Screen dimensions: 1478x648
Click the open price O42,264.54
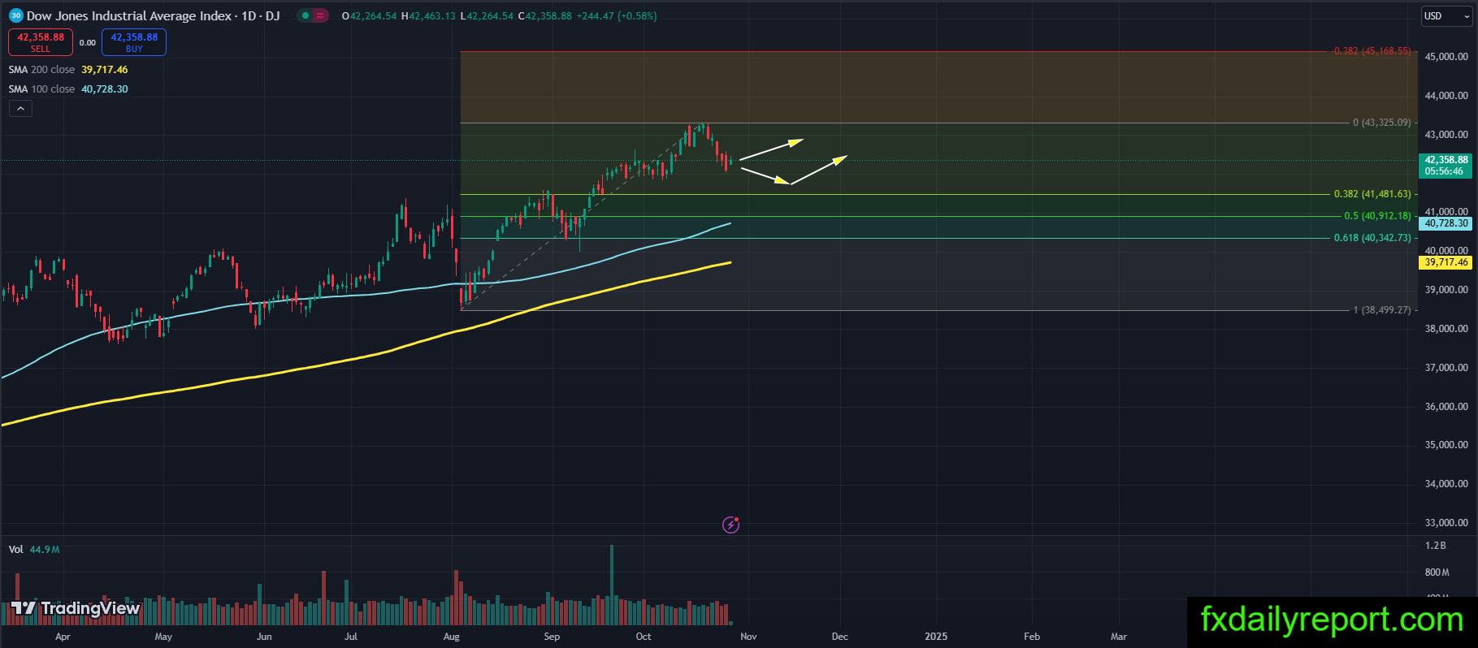[370, 15]
